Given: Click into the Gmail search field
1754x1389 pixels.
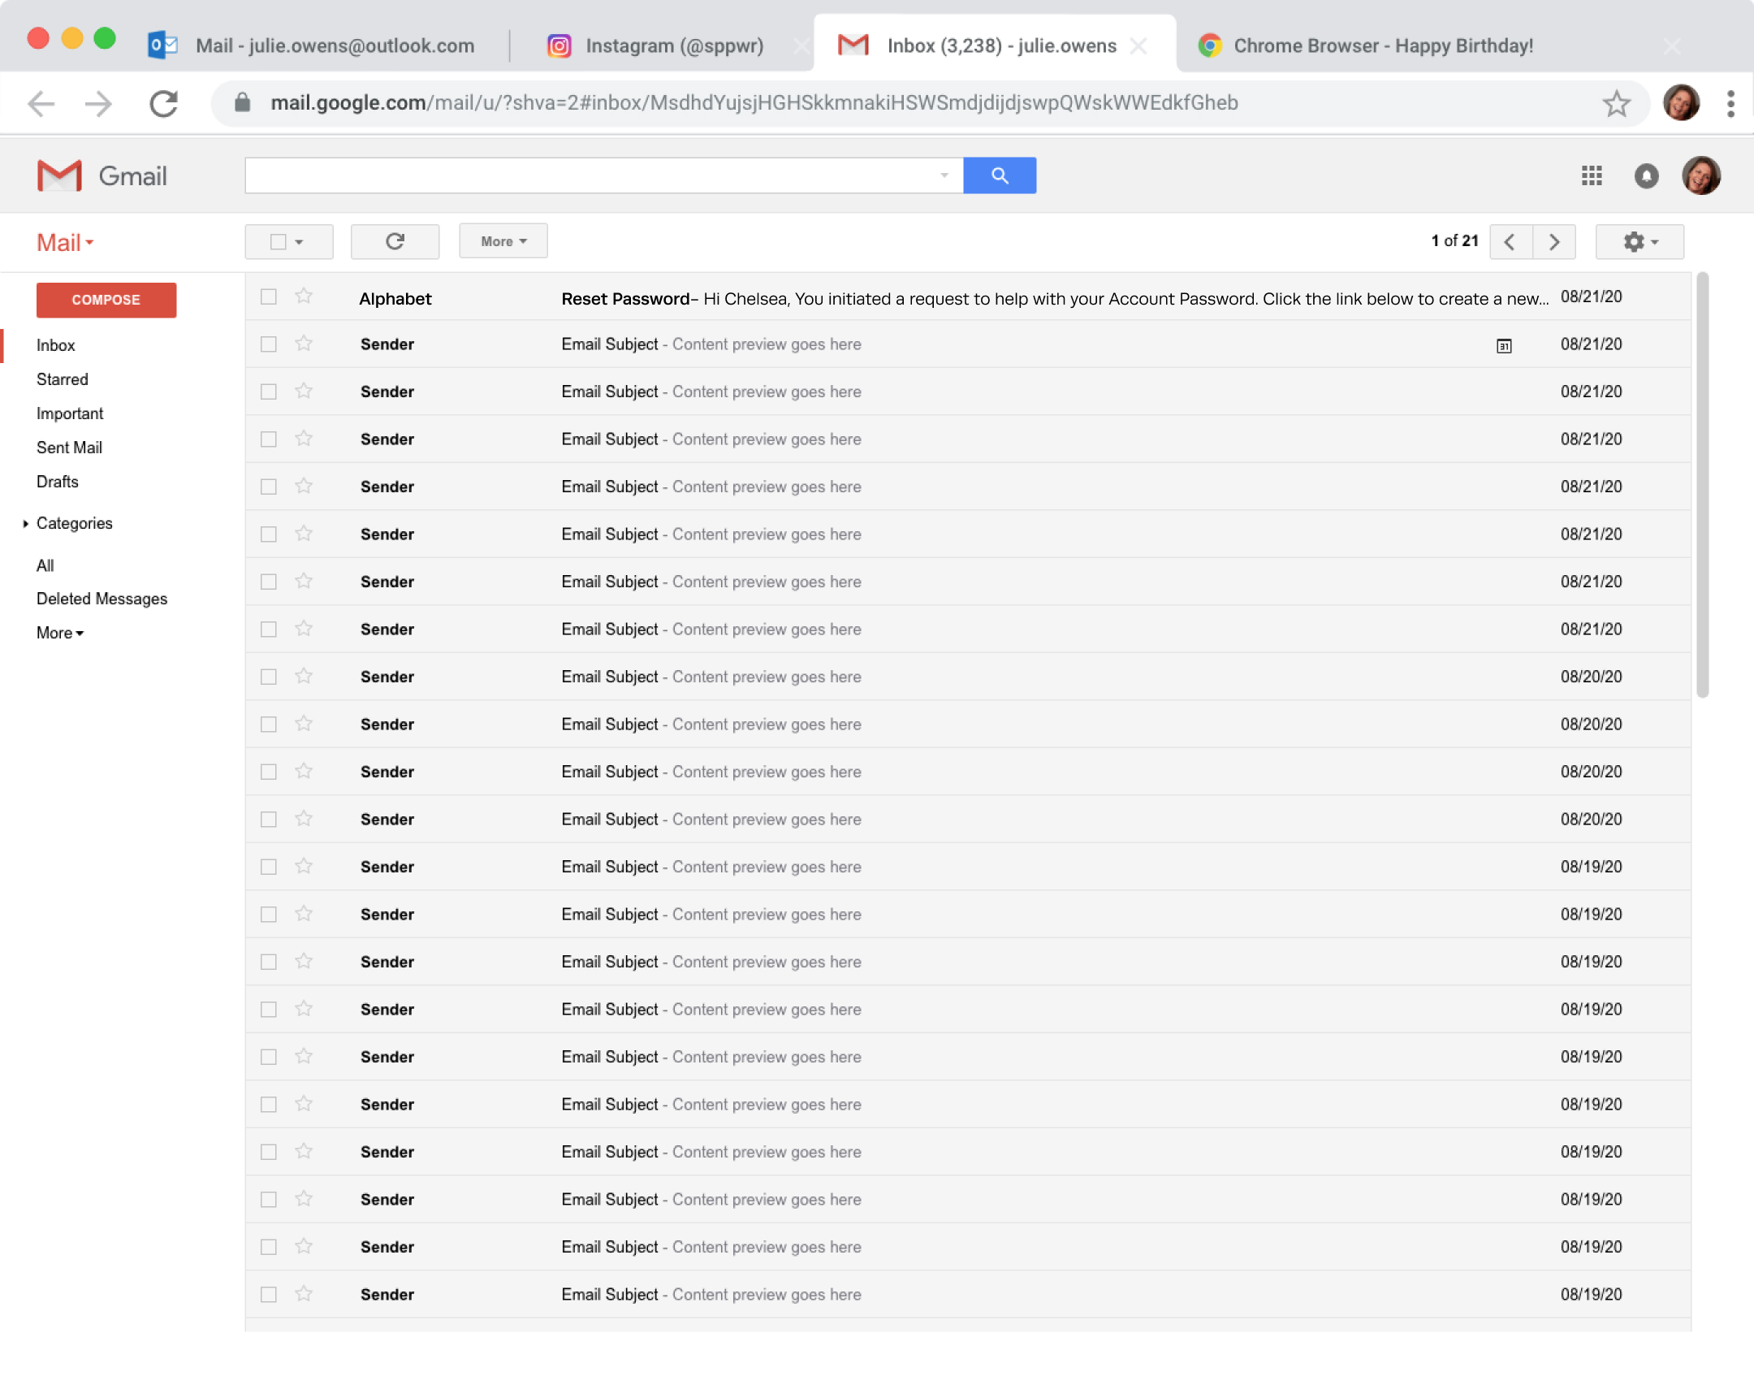Looking at the screenshot, I should 590,175.
